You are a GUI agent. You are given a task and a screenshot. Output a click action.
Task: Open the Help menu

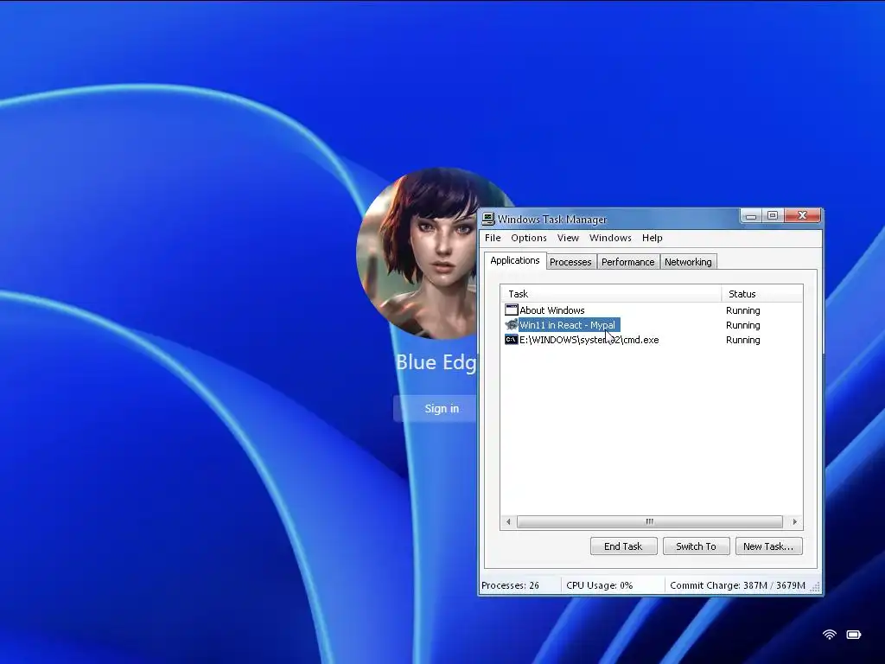click(x=652, y=238)
